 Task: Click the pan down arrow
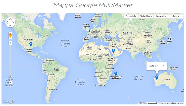(x=10, y=25)
